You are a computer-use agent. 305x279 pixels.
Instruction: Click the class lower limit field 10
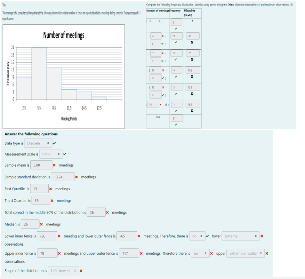[x=155, y=70]
